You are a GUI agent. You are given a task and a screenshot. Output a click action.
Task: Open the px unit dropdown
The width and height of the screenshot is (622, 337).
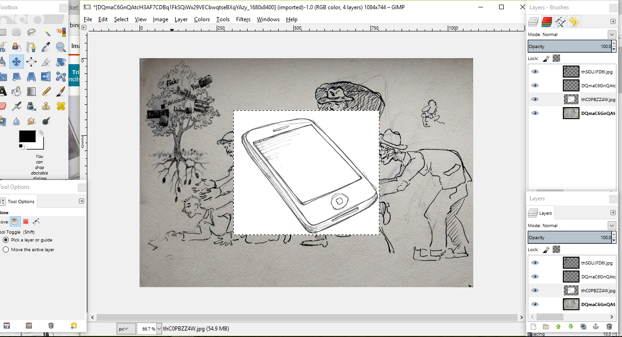tap(125, 329)
